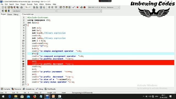Switch to the Debug side tab
This screenshot has height=99, width=176.
(x=16, y=14)
